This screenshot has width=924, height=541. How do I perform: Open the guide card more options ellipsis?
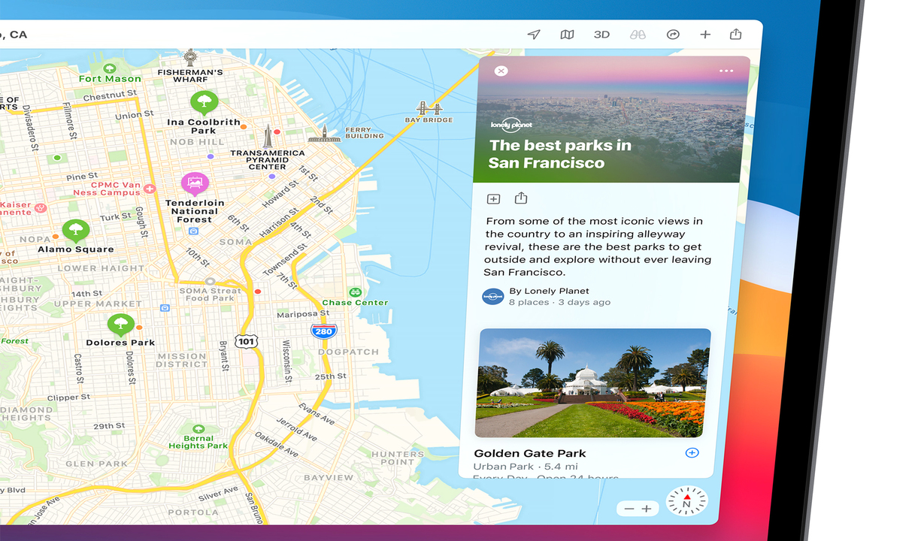726,71
